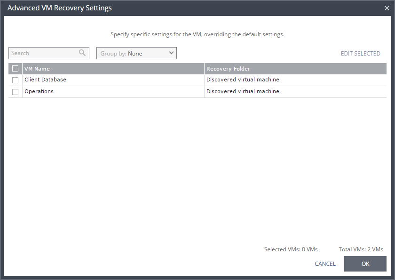
Task: Click the dialog title text
Action: point(59,8)
